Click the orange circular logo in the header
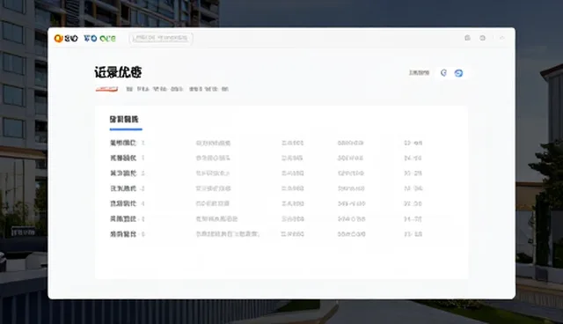Screen dimensions: 563x324 click(58, 39)
